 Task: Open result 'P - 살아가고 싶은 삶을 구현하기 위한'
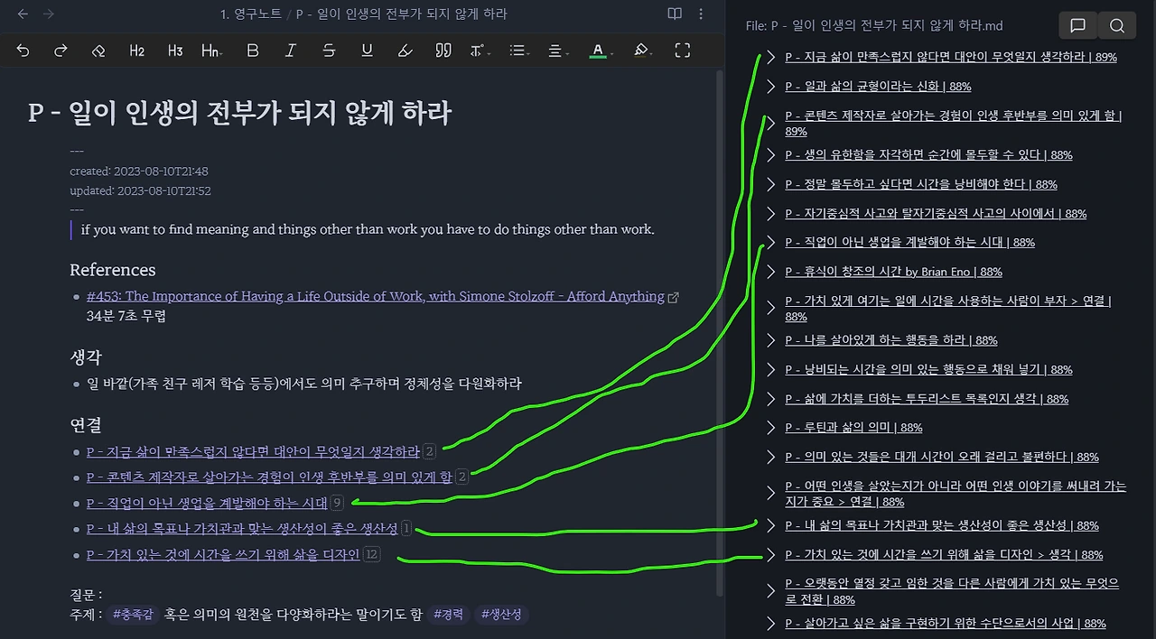click(x=946, y=624)
